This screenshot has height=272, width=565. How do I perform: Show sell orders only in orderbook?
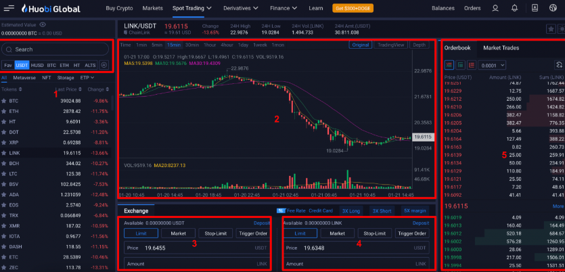tap(472, 65)
